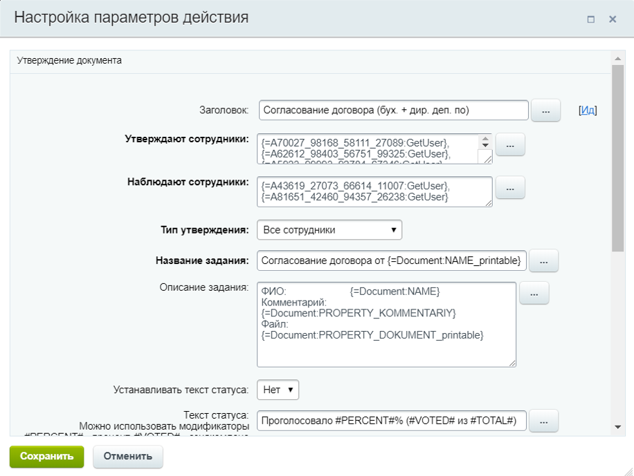This screenshot has width=634, height=476.
Task: Open the ellipsis picker beside the Заголовок field
Action: coord(545,111)
